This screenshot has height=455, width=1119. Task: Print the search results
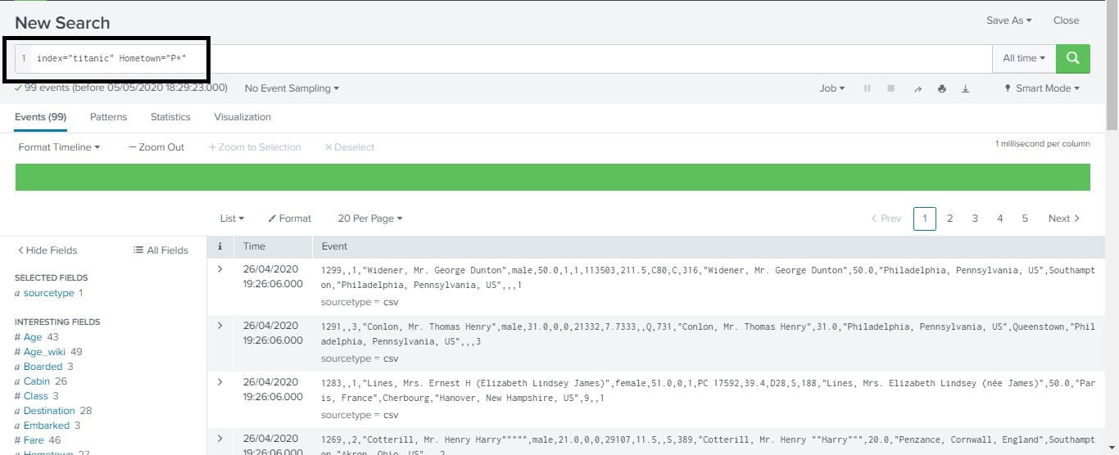[941, 88]
